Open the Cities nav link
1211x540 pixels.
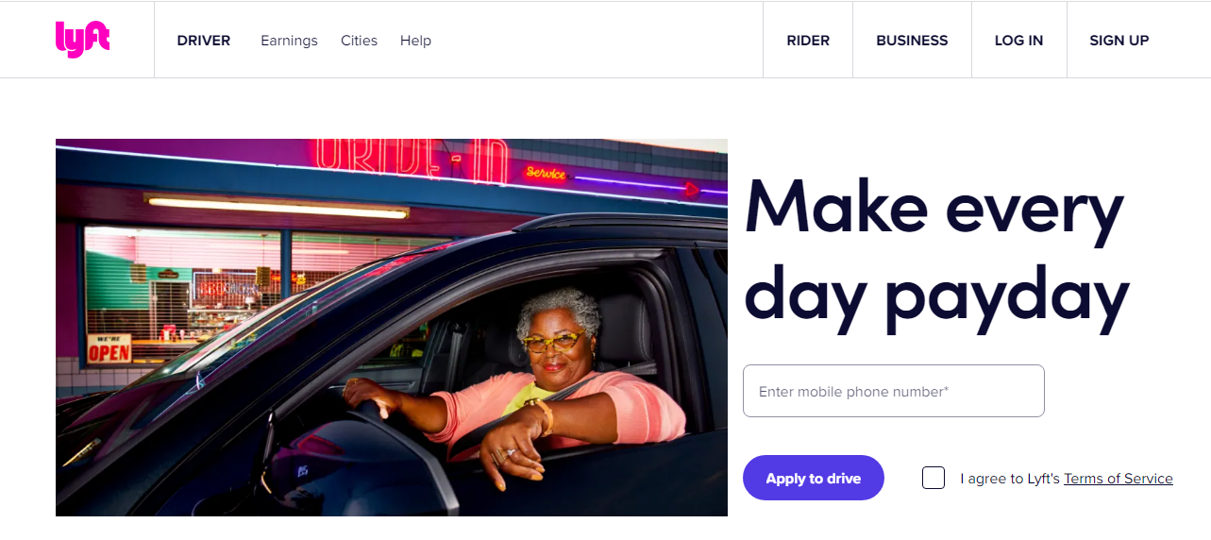pos(359,41)
